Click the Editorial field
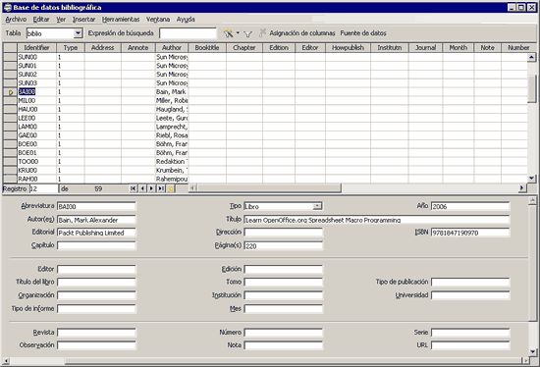 click(96, 233)
